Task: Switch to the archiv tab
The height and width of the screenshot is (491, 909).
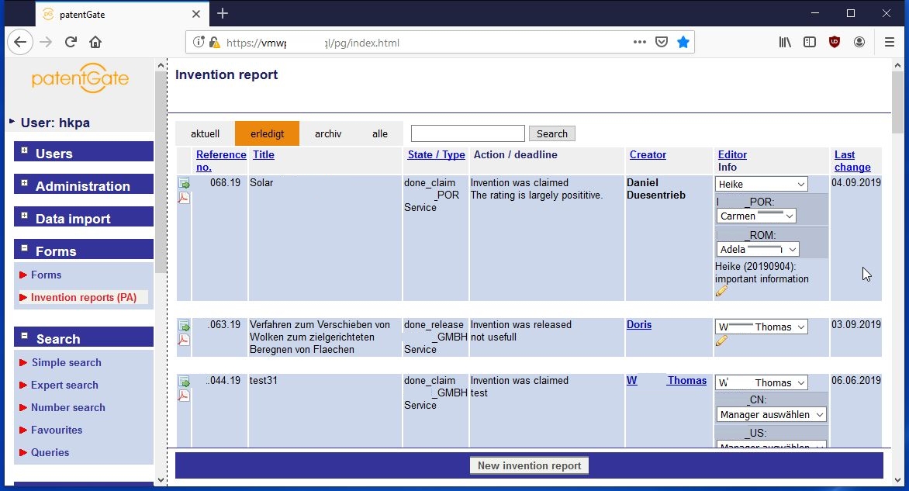Action: click(328, 134)
